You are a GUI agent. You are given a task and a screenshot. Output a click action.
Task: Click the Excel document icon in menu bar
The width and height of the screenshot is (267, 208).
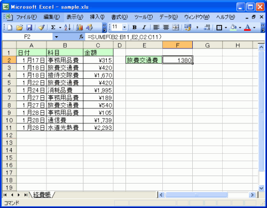(x=9, y=17)
